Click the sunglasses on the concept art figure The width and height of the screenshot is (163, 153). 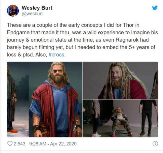coord(58,71)
